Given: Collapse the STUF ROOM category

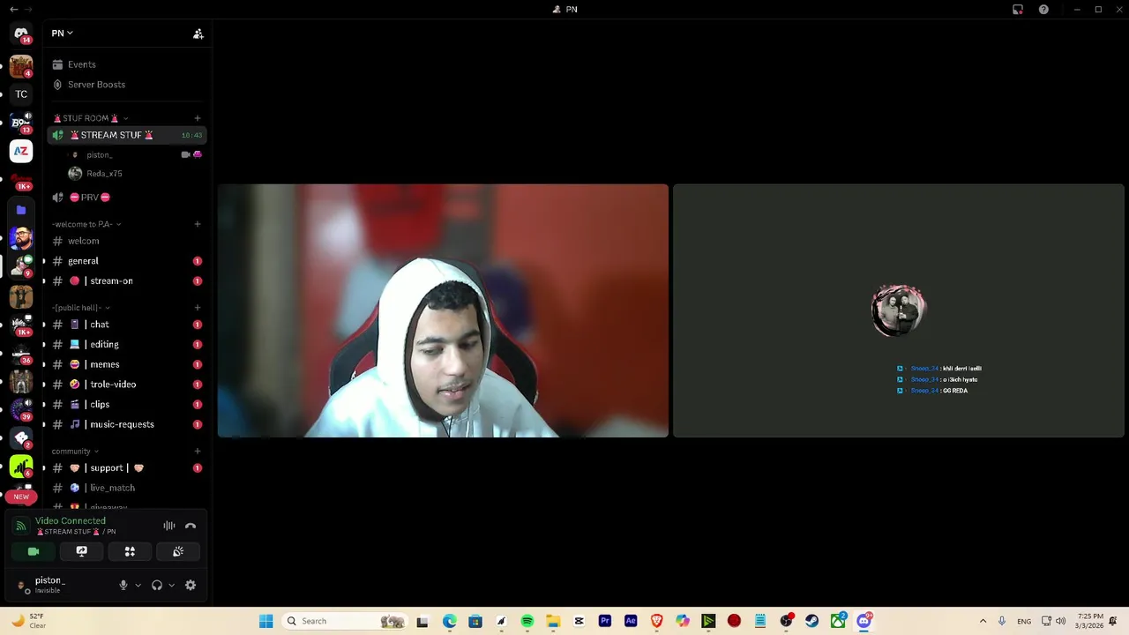Looking at the screenshot, I should 91,118.
